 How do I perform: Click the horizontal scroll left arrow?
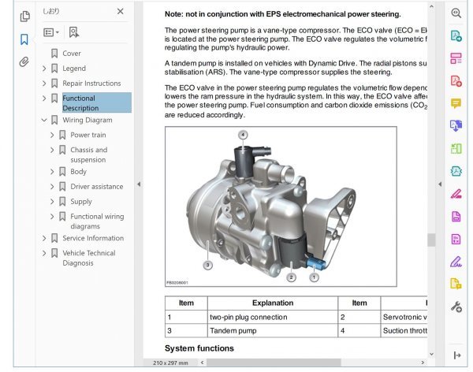202,363
